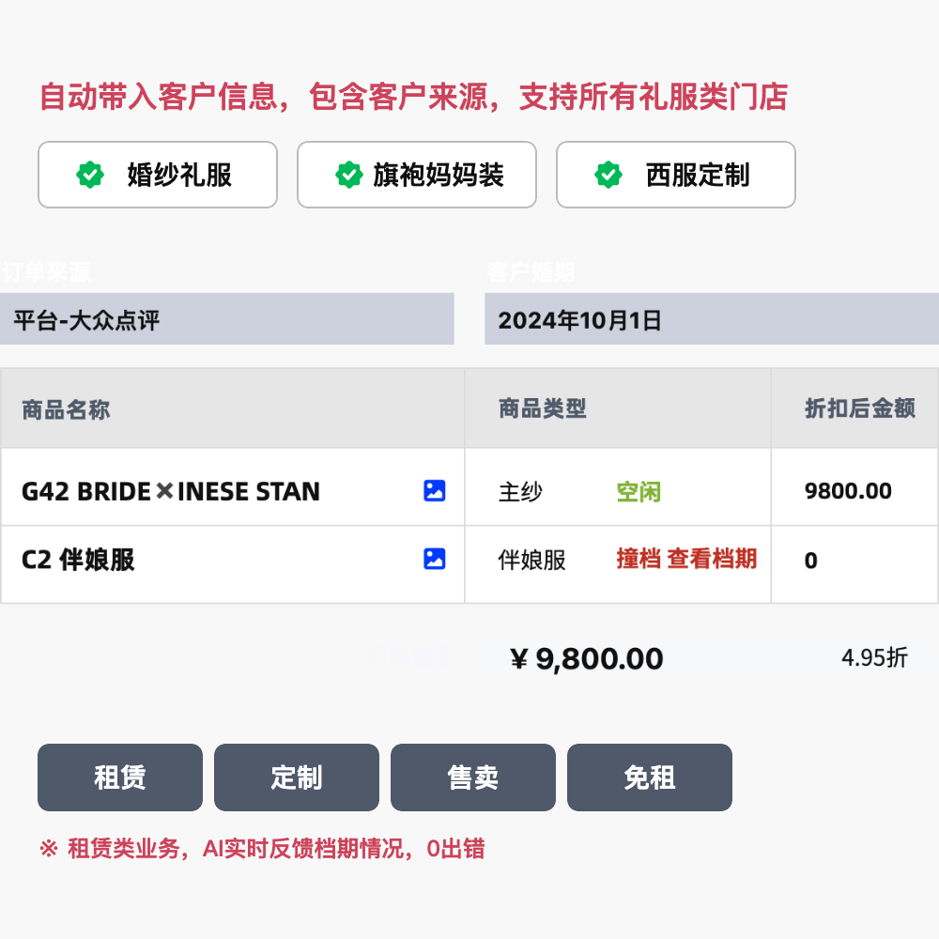The height and width of the screenshot is (939, 939).
Task: Select the G42 BRIDE × INESE STAN product name
Action: (x=171, y=492)
